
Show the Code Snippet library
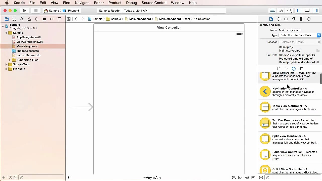(x=286, y=69)
